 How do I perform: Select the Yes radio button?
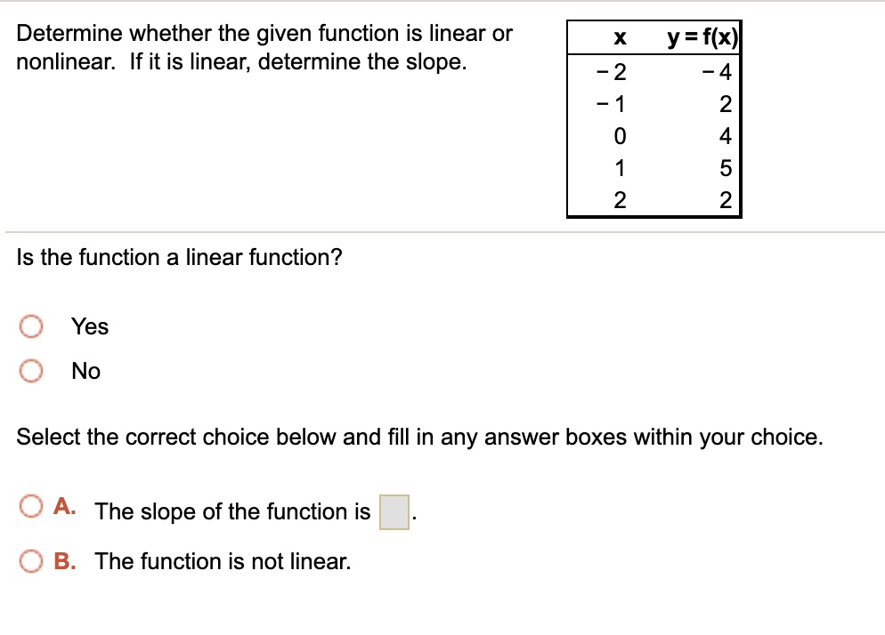(x=32, y=326)
